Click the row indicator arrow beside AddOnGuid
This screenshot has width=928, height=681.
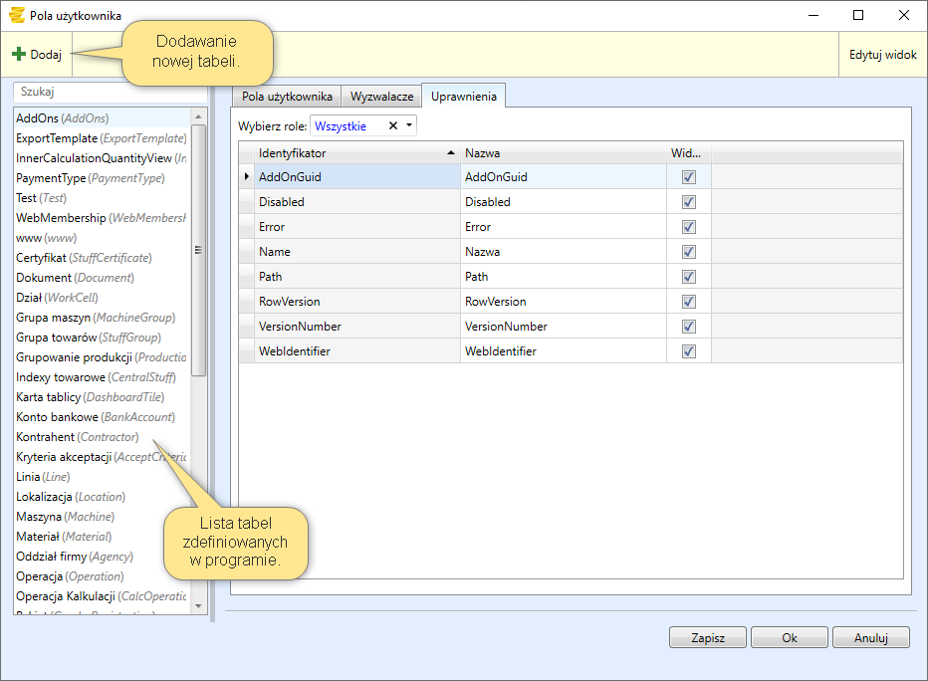(x=247, y=177)
